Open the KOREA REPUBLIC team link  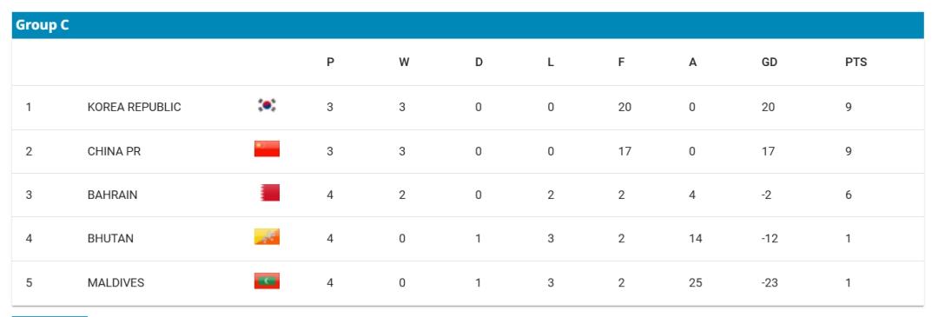pyautogui.click(x=134, y=107)
